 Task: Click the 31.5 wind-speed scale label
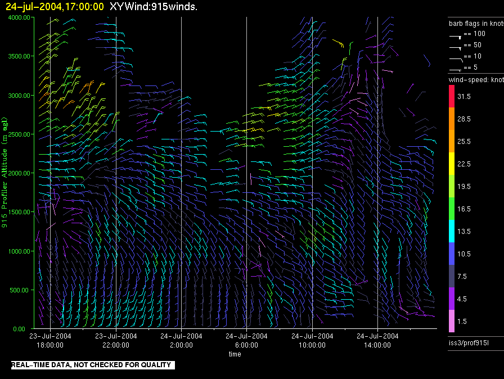click(464, 97)
